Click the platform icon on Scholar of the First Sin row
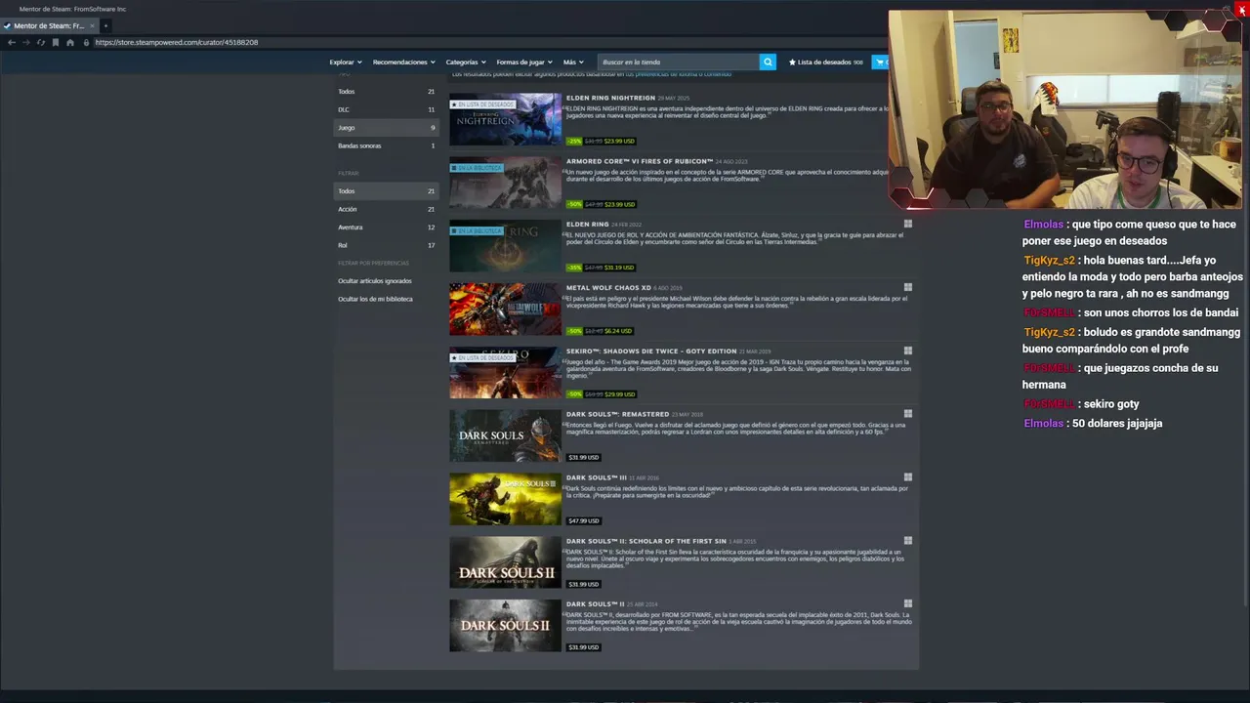This screenshot has width=1250, height=703. [x=907, y=540]
